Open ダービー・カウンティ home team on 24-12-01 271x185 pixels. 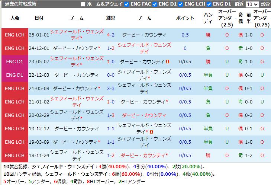click(x=76, y=48)
